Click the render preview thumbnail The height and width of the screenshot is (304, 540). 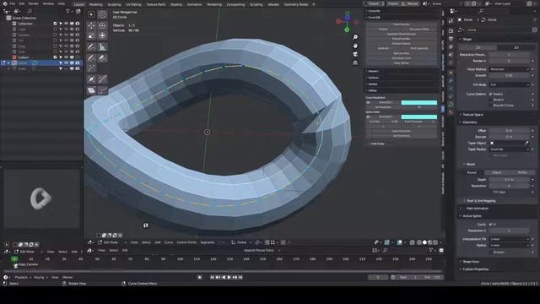(x=41, y=198)
